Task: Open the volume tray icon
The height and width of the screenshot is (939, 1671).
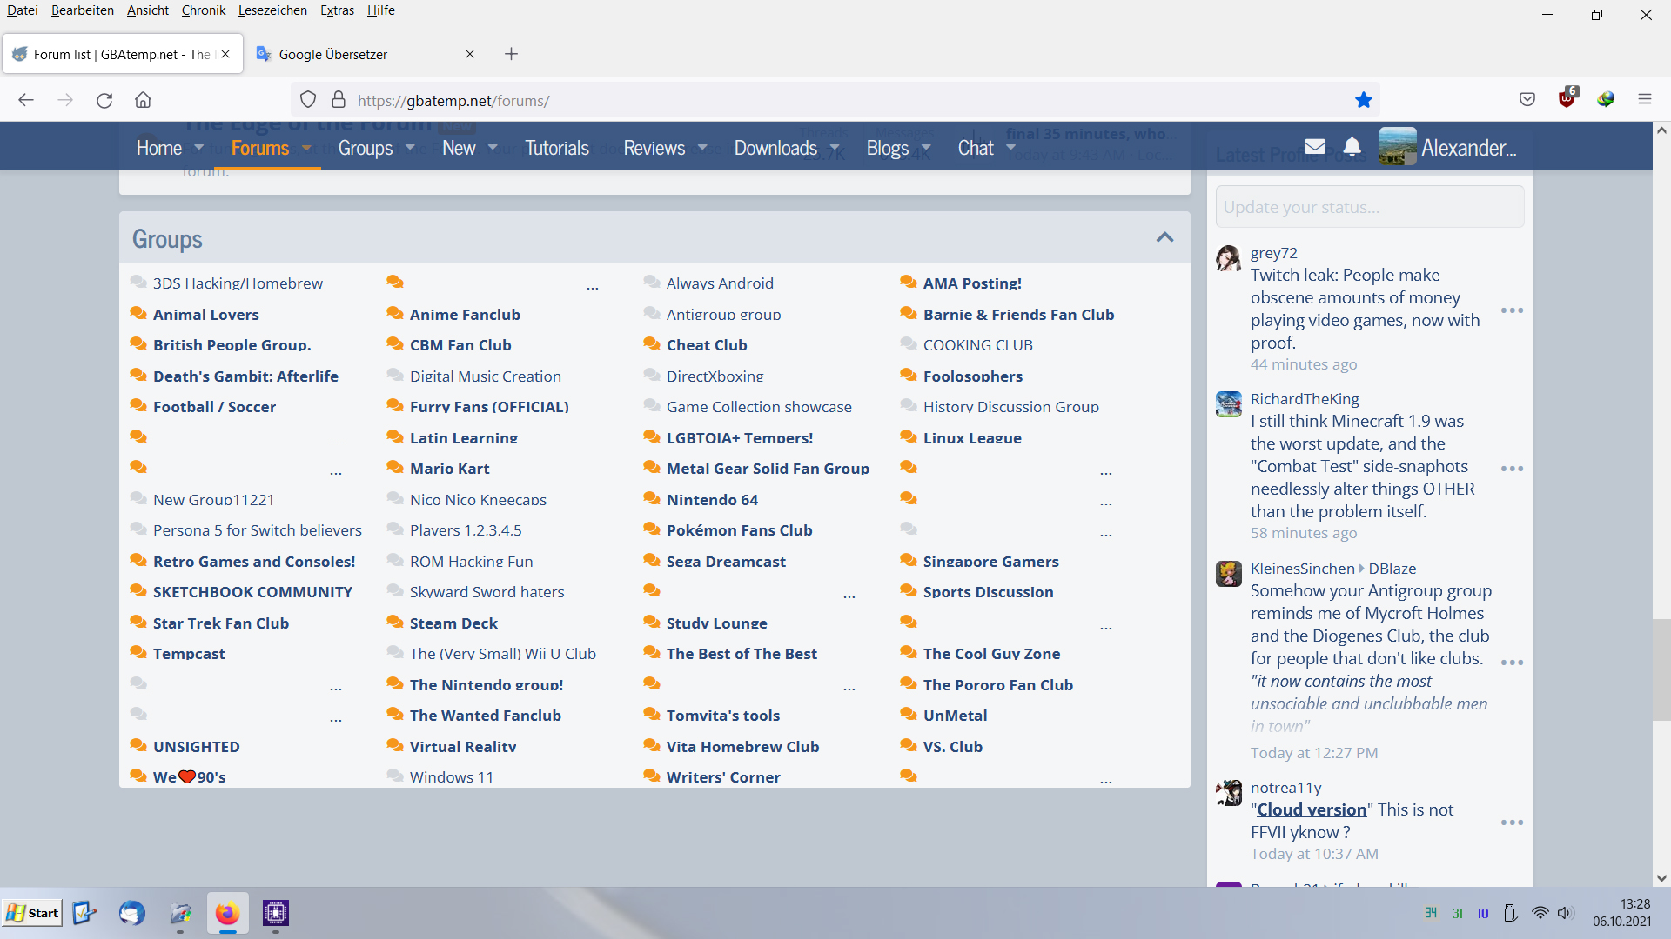Action: [1565, 913]
